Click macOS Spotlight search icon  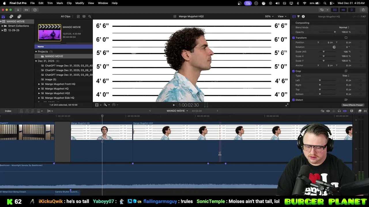[x=325, y=3]
